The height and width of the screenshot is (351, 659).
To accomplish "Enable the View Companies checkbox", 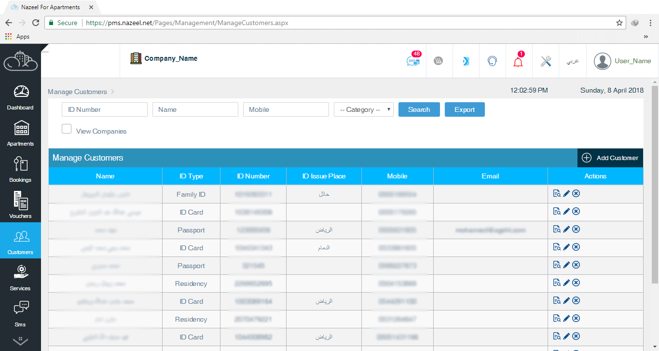I will pyautogui.click(x=66, y=129).
